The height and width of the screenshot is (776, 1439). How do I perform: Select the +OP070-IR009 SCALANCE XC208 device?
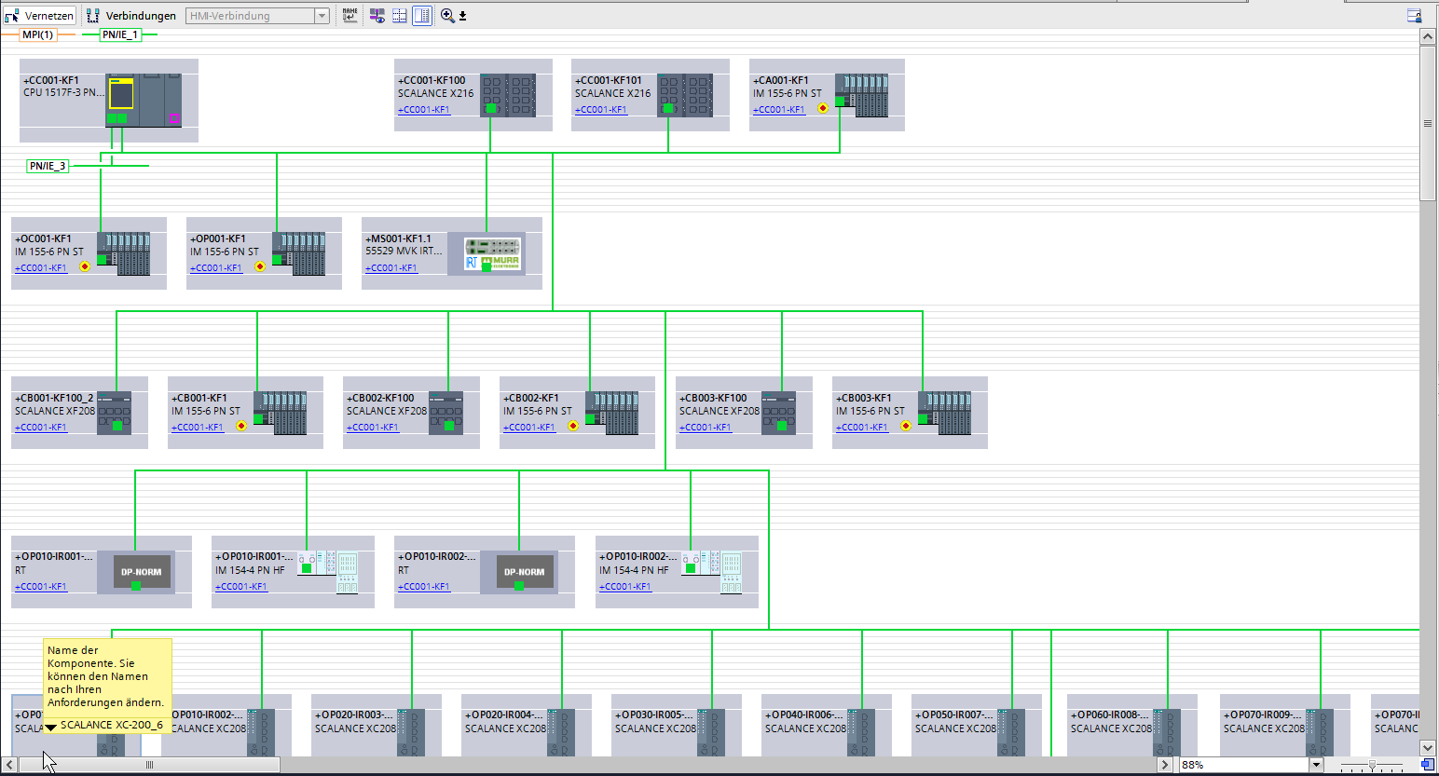click(x=1285, y=725)
